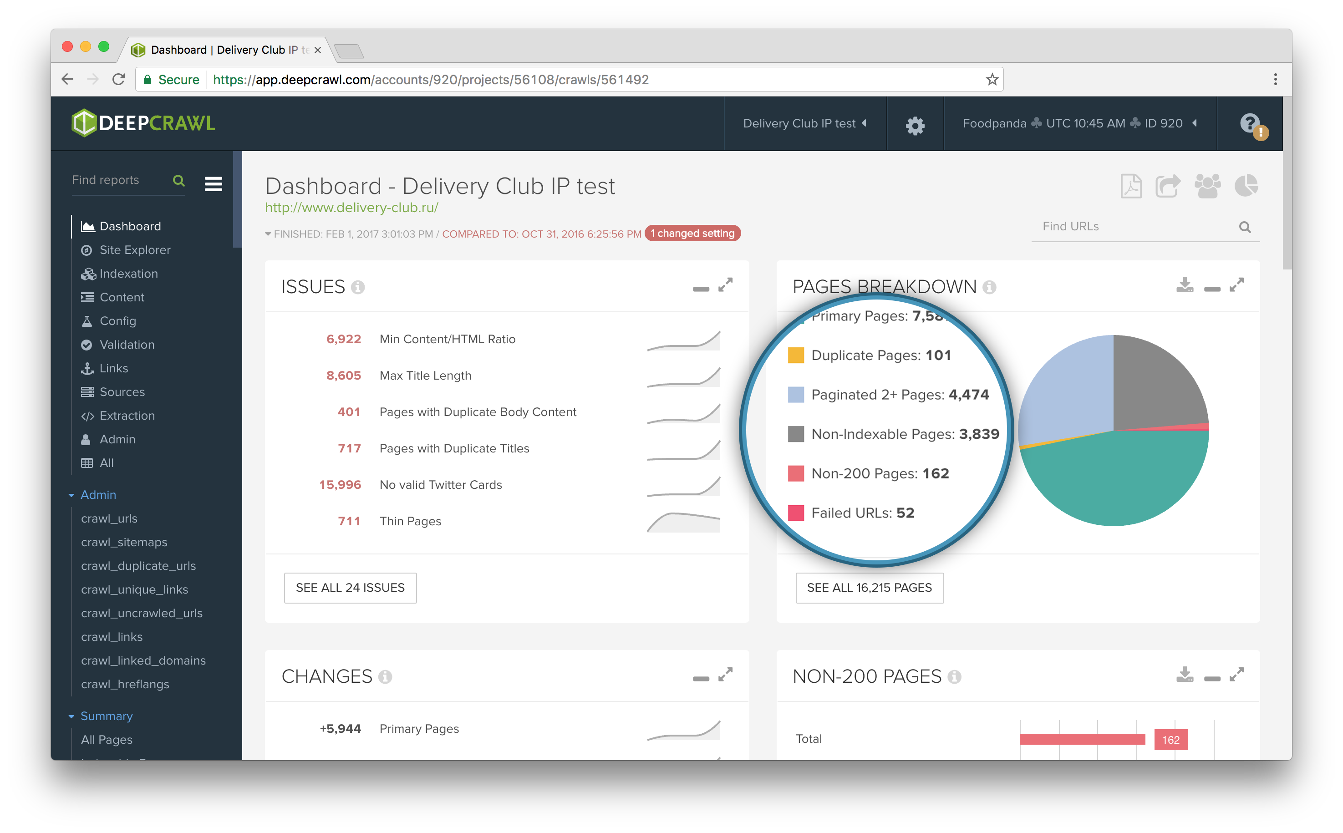This screenshot has width=1343, height=833.
Task: Export dashboard as PDF icon
Action: pos(1131,186)
